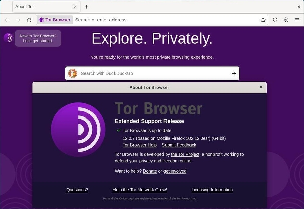The height and width of the screenshot is (209, 304).
Task: Click the DuckDuckGo logo icon
Action: click(73, 73)
